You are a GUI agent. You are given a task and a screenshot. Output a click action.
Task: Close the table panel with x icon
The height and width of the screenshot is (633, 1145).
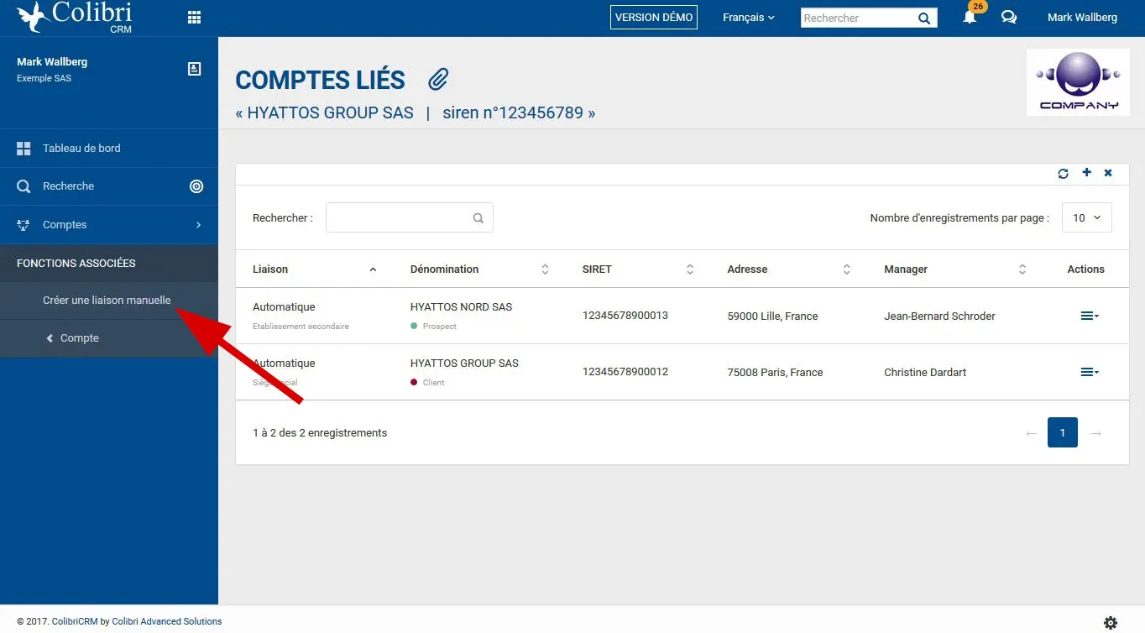tap(1108, 173)
